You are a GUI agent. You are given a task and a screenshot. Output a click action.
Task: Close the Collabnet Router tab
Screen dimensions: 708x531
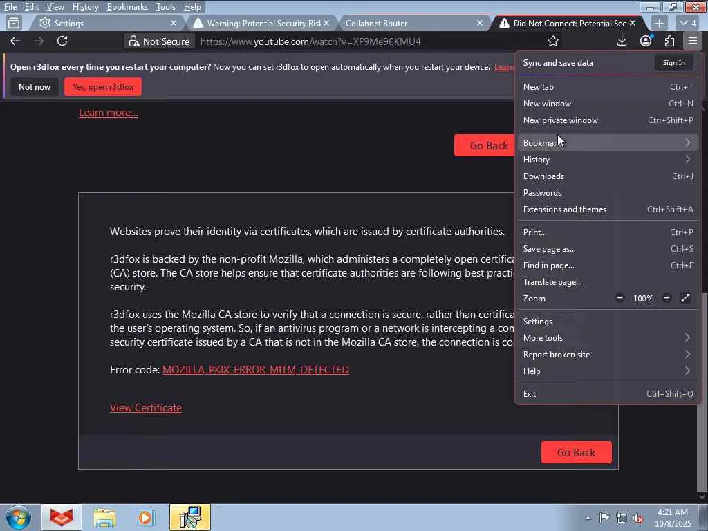480,23
